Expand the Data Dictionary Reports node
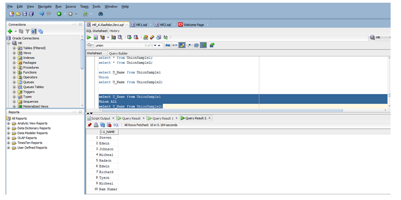 (x=8, y=128)
